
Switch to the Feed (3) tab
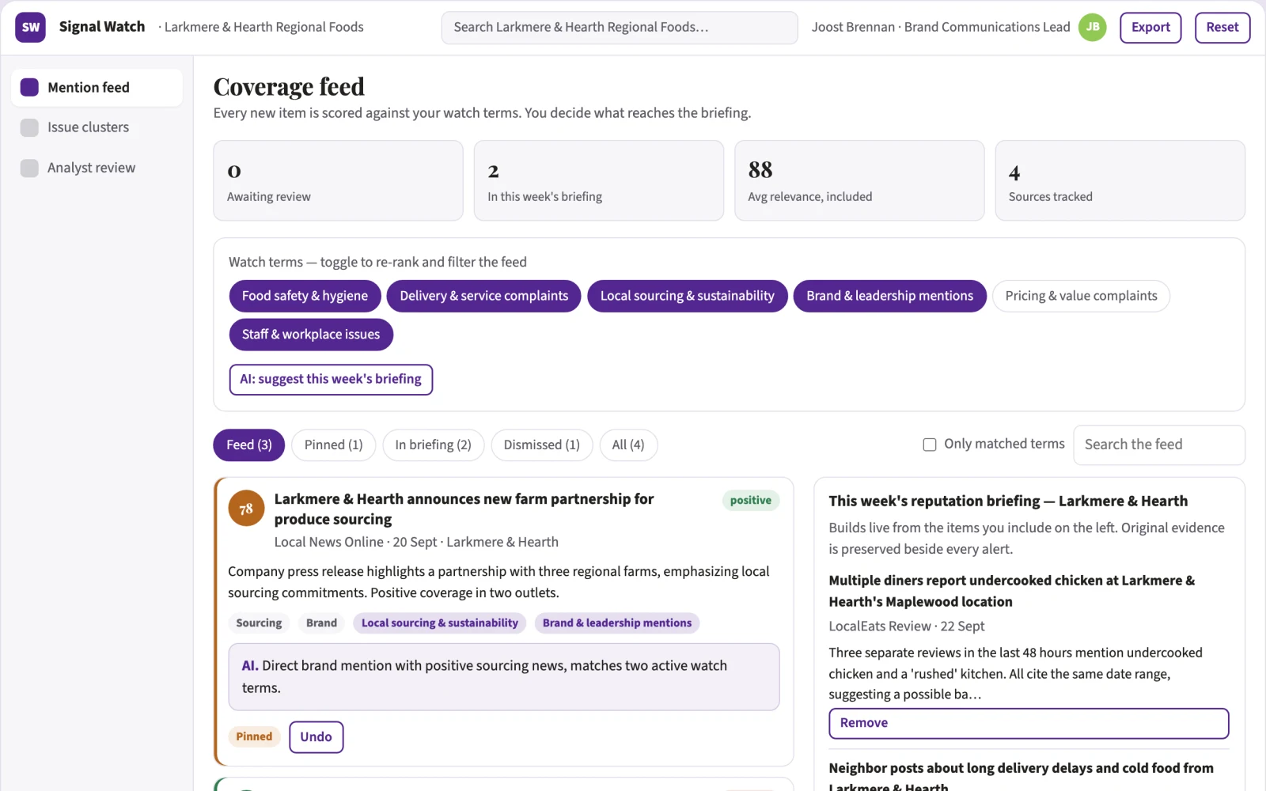[x=248, y=445]
